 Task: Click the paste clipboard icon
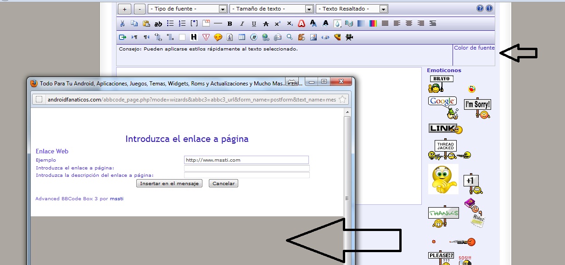click(x=146, y=23)
